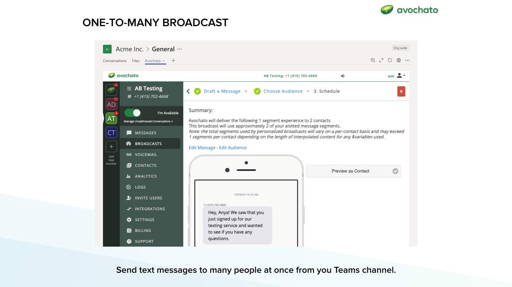
Task: Click the Avochato logo in app header
Action: click(123, 75)
